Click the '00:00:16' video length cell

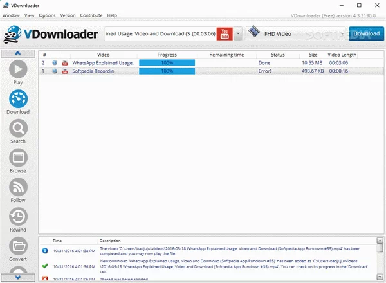[x=339, y=71]
